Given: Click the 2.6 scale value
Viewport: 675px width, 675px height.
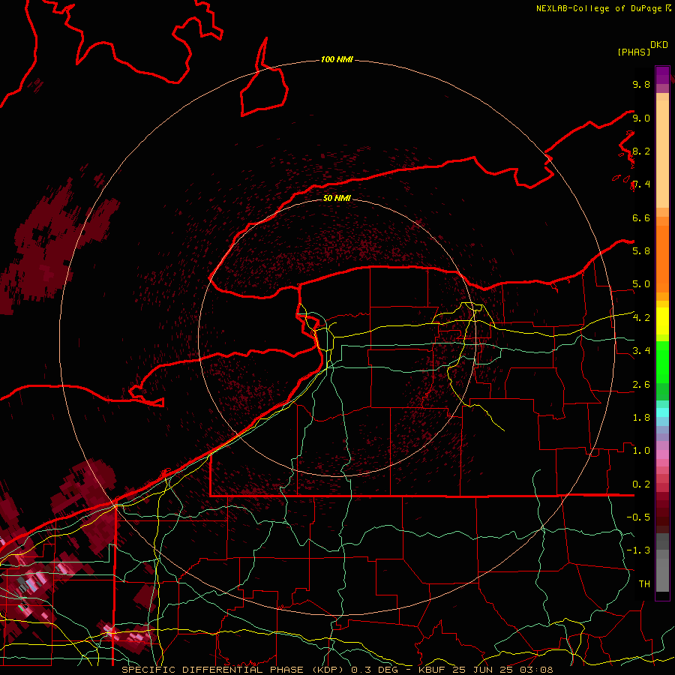Looking at the screenshot, I should click(641, 385).
